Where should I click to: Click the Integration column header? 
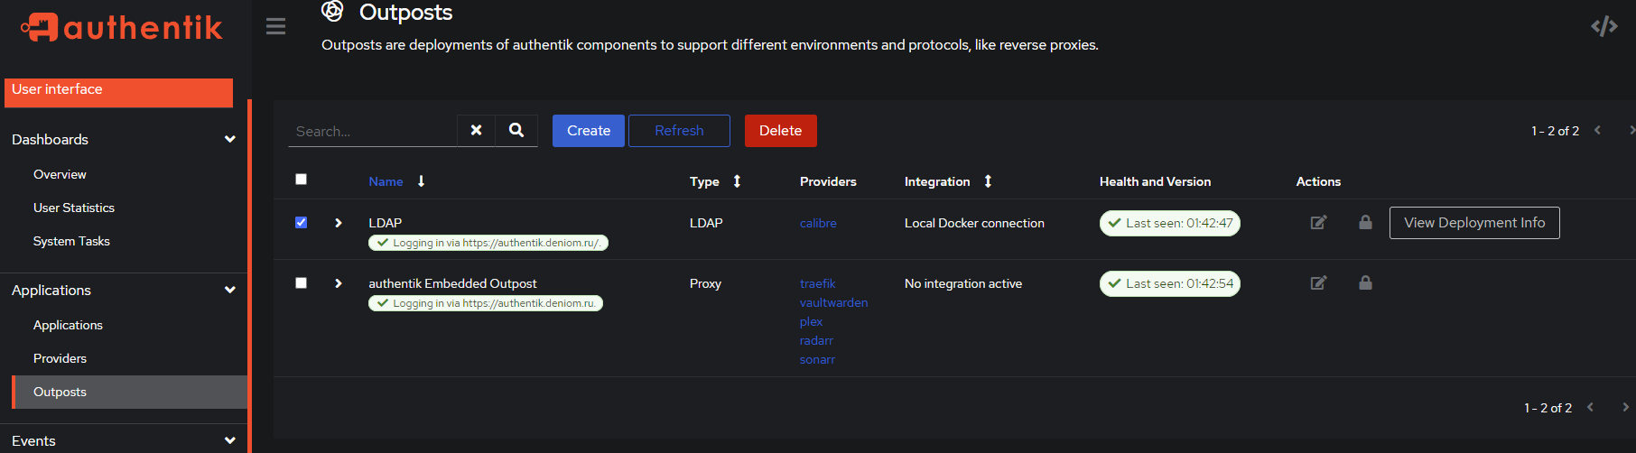[x=937, y=181]
